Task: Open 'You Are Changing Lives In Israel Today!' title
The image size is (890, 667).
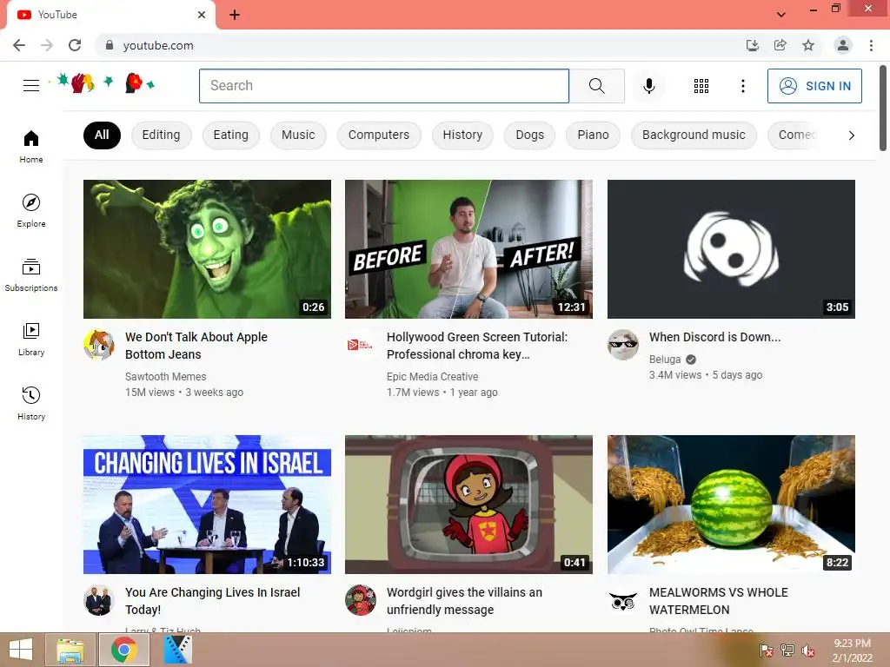Action: click(212, 601)
